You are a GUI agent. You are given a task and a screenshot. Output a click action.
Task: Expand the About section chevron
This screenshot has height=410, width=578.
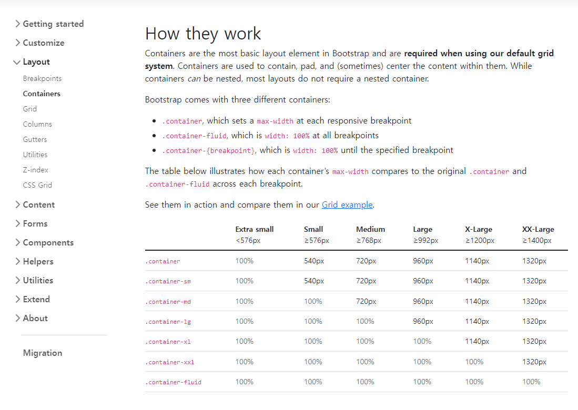point(17,318)
